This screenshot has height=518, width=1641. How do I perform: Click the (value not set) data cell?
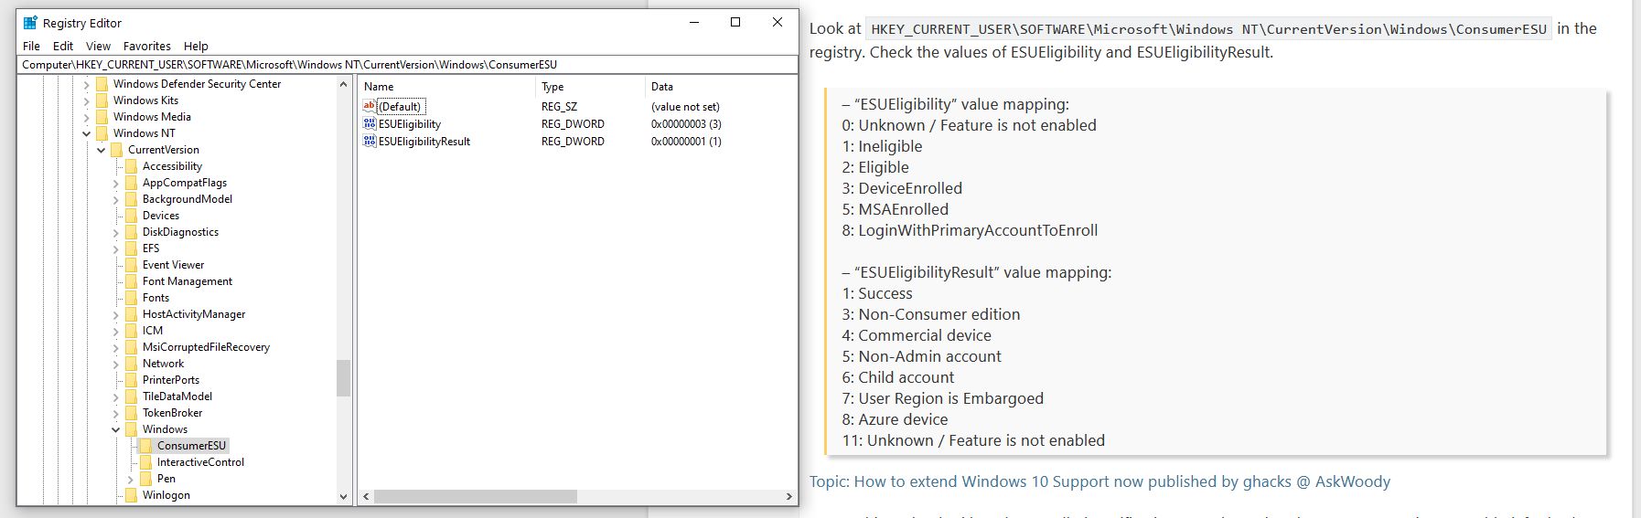[685, 106]
